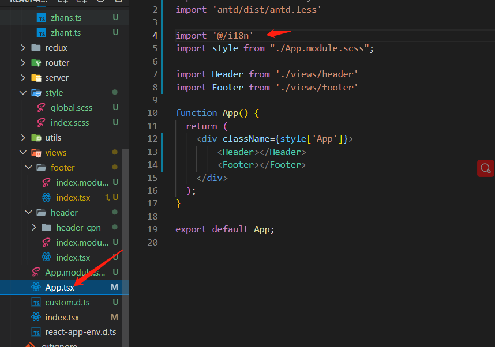Click the style folder icon
Viewport: 495px width, 347px height.
tap(36, 93)
